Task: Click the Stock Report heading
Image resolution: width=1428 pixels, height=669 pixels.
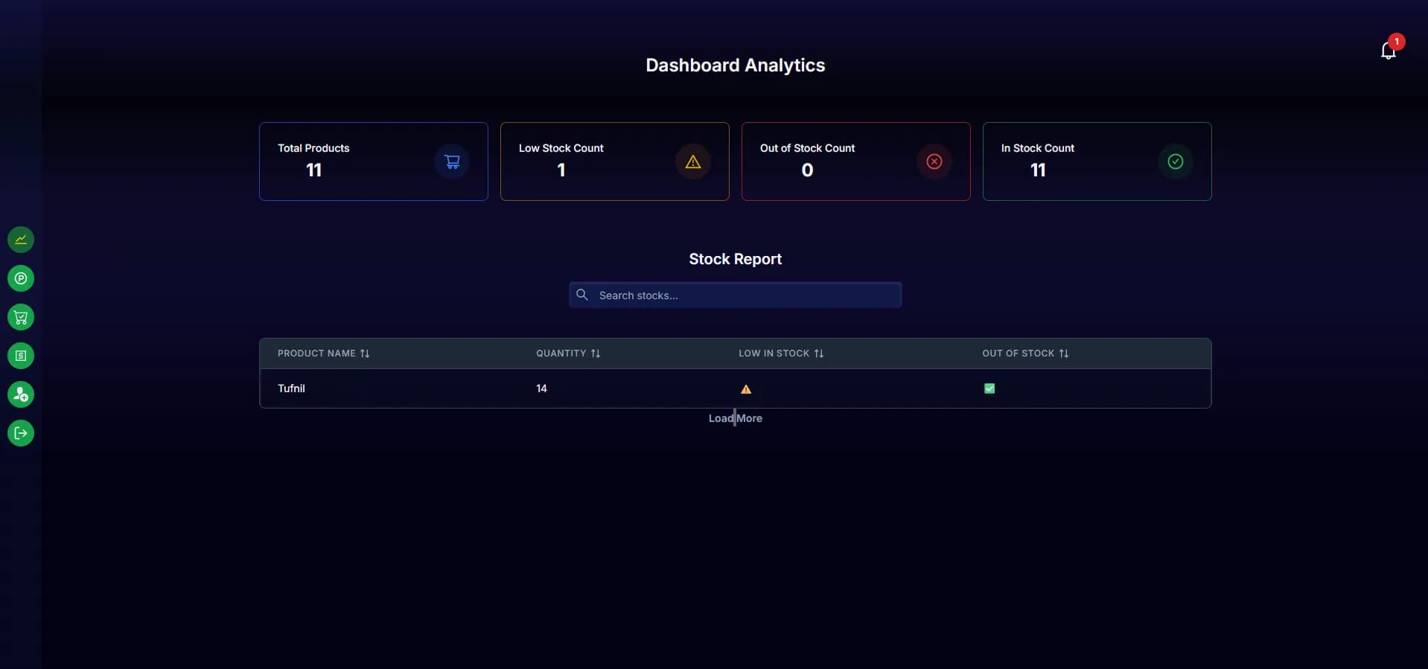Action: [736, 259]
